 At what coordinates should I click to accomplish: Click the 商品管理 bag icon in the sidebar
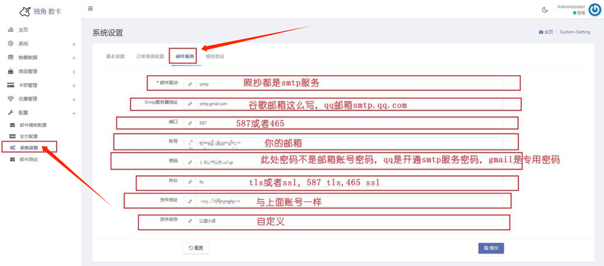tap(11, 71)
